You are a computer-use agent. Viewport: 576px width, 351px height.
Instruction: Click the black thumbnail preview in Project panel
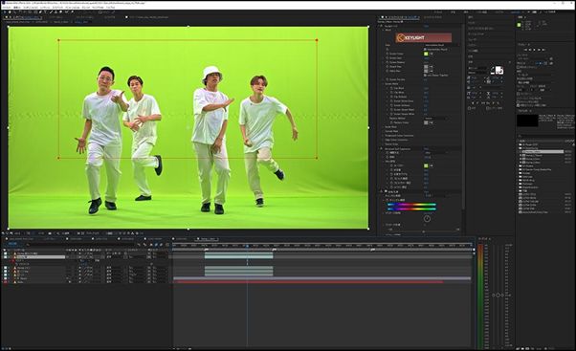point(527,121)
